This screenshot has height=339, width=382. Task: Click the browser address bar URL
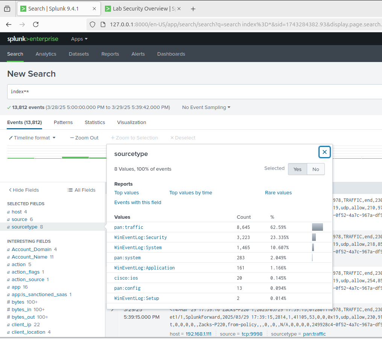245,24
